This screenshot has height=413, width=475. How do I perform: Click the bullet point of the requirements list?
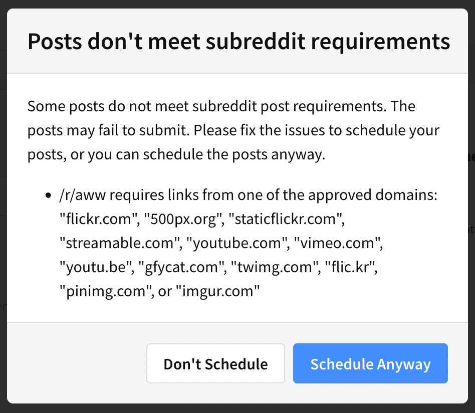click(x=48, y=194)
